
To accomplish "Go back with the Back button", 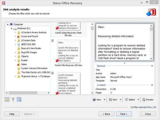I will [106, 114].
